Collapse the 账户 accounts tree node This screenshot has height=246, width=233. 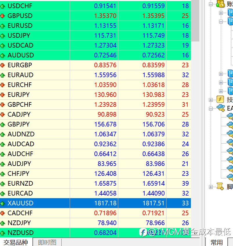click(x=211, y=4)
